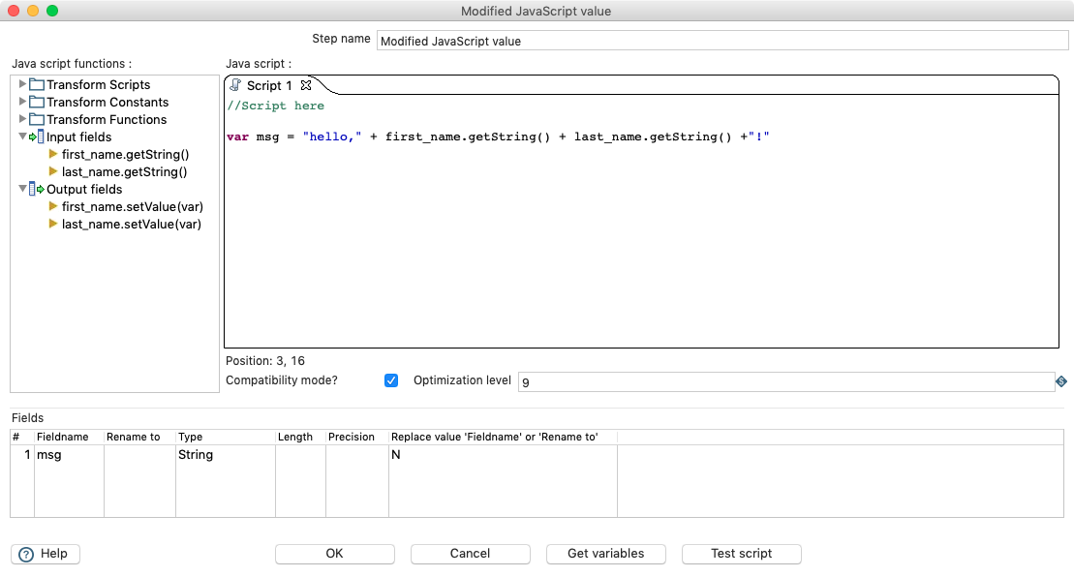This screenshot has height=576, width=1074.
Task: Click row number 1 in Fields table
Action: click(x=22, y=455)
